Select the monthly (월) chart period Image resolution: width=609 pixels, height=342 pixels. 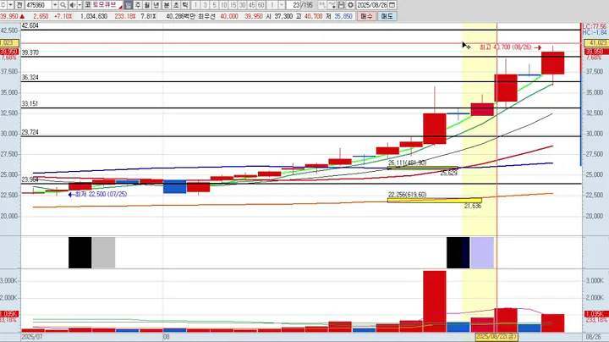click(x=147, y=5)
